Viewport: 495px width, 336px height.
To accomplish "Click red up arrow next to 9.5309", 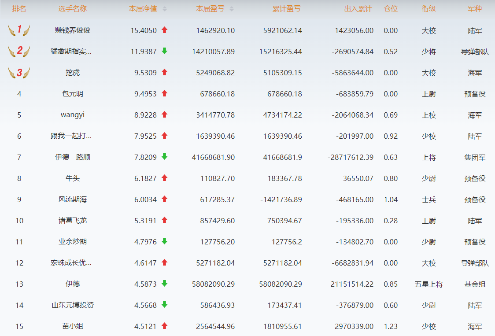I will pyautogui.click(x=164, y=72).
